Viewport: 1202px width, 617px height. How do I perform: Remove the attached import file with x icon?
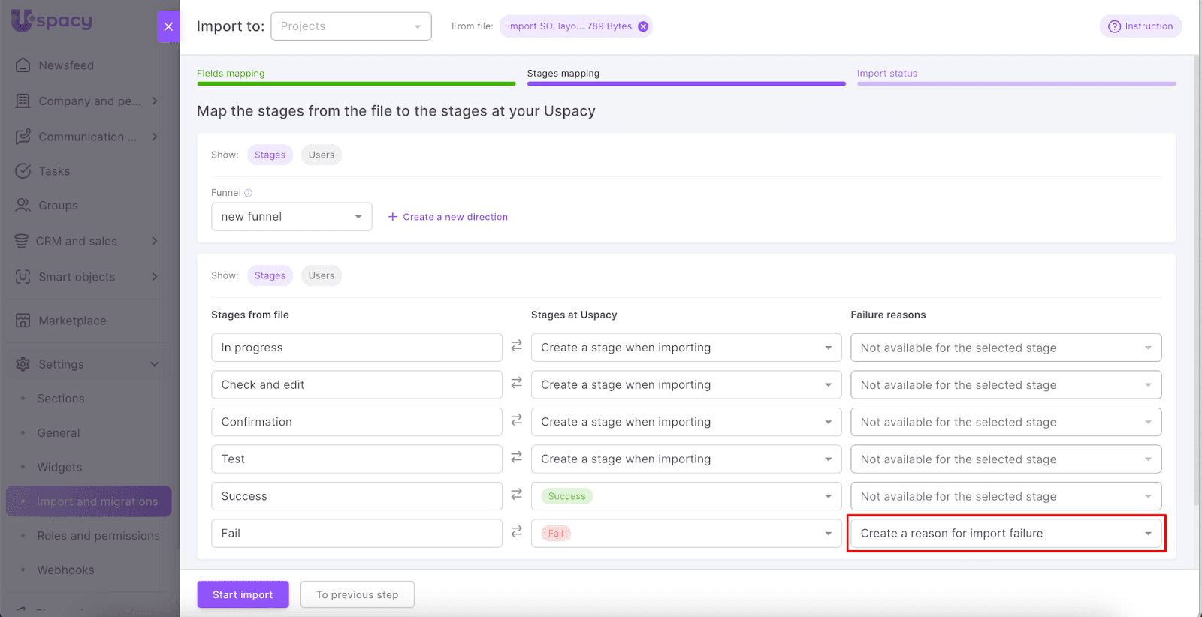coord(643,26)
